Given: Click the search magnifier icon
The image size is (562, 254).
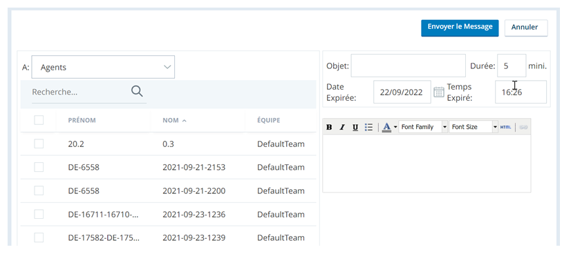Looking at the screenshot, I should [137, 91].
